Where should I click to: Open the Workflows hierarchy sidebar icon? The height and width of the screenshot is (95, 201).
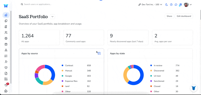tap(6, 50)
